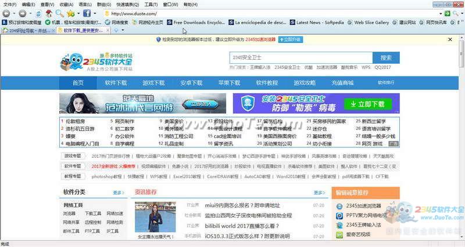The height and width of the screenshot is (247, 465).
Task: Go to the Home page icon
Action: coord(49,13)
